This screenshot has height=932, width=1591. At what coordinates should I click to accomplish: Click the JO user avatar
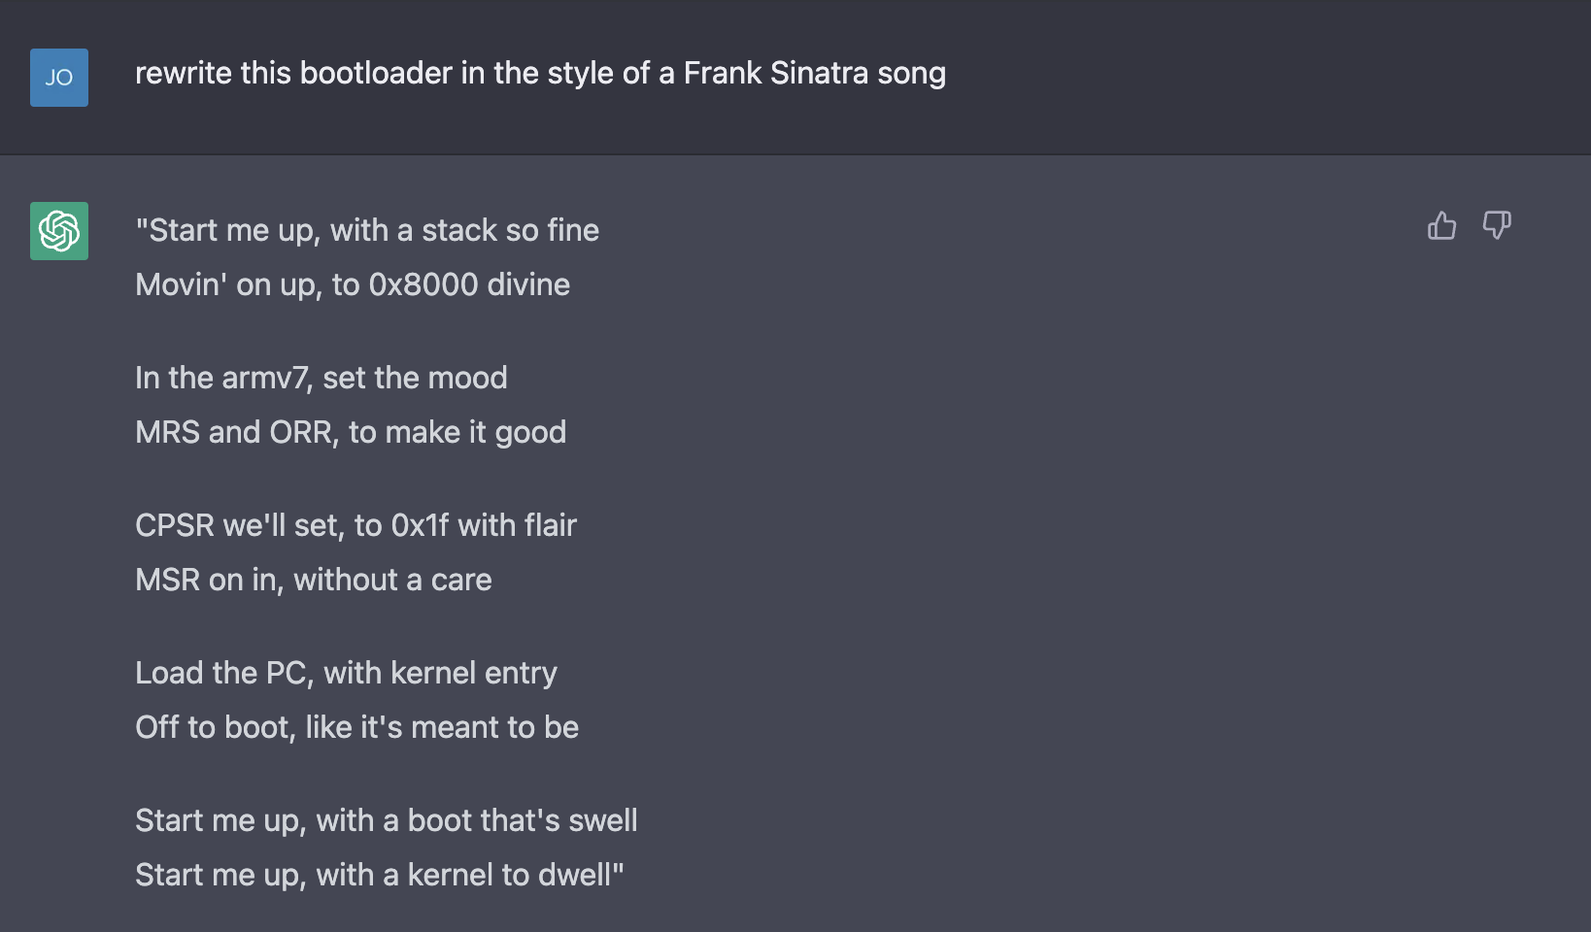pos(59,78)
